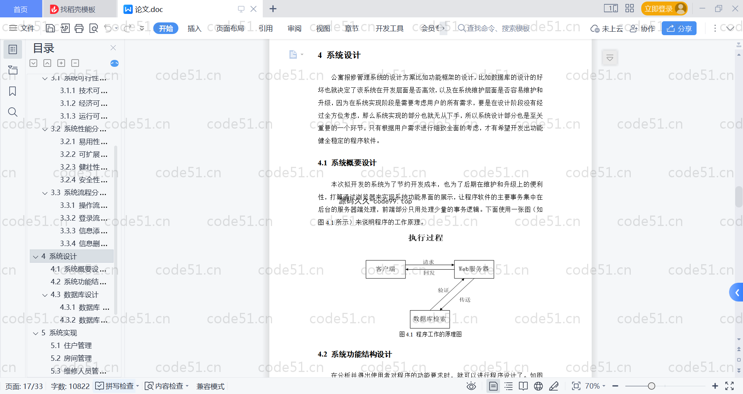Switch to the 引用 ribbon tab
743x394 pixels.
pos(265,28)
